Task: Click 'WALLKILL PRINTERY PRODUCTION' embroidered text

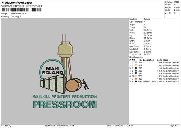Action: [x=65, y=97]
